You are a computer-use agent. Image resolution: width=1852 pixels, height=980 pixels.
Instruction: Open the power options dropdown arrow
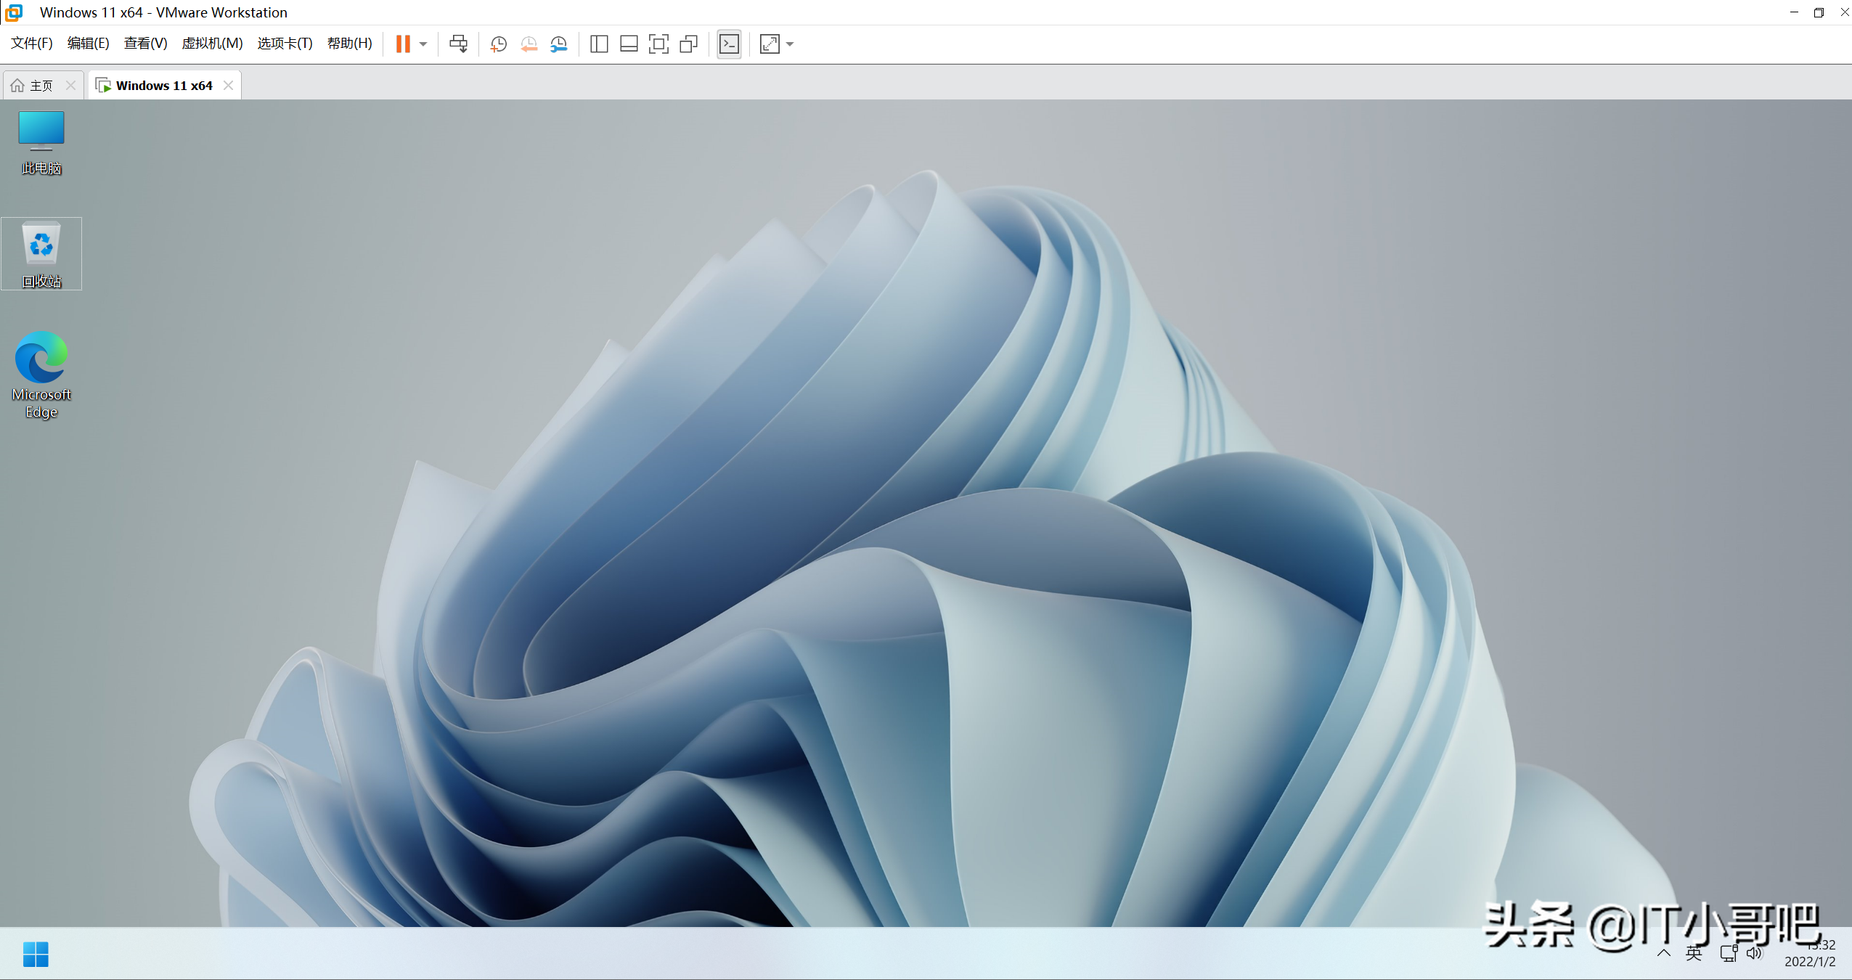click(x=423, y=44)
